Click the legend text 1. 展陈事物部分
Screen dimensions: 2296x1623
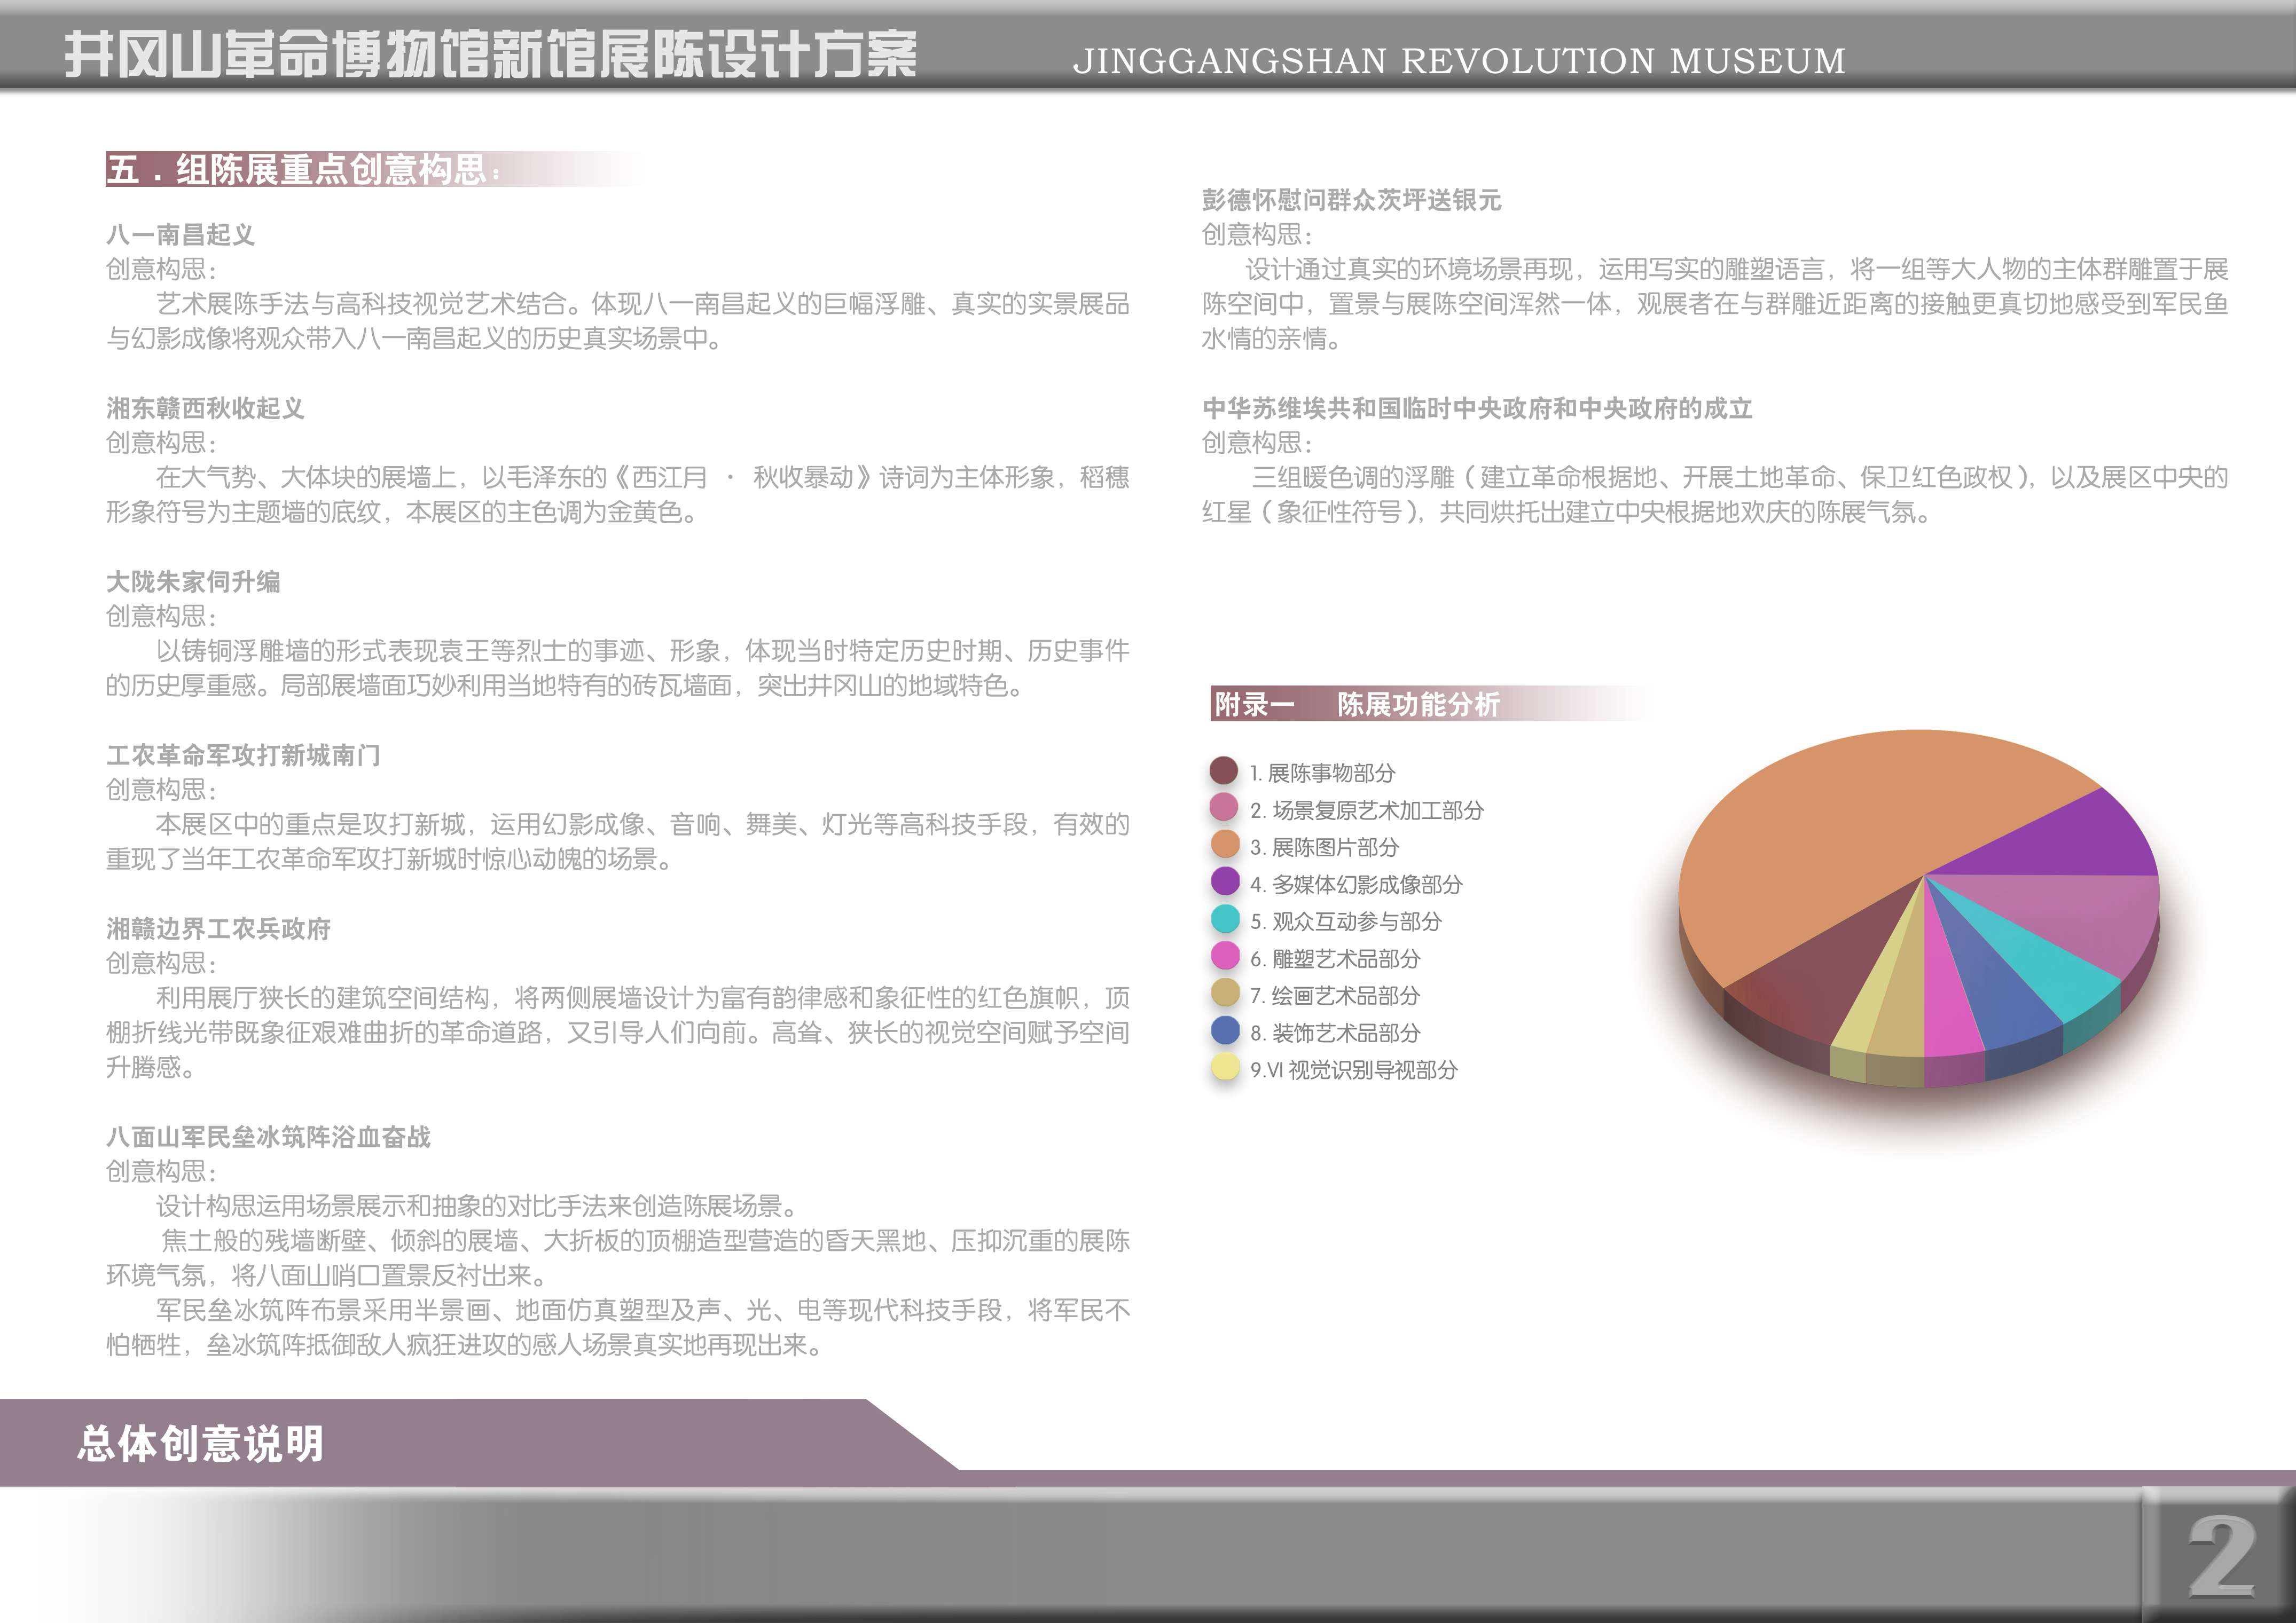click(1322, 773)
